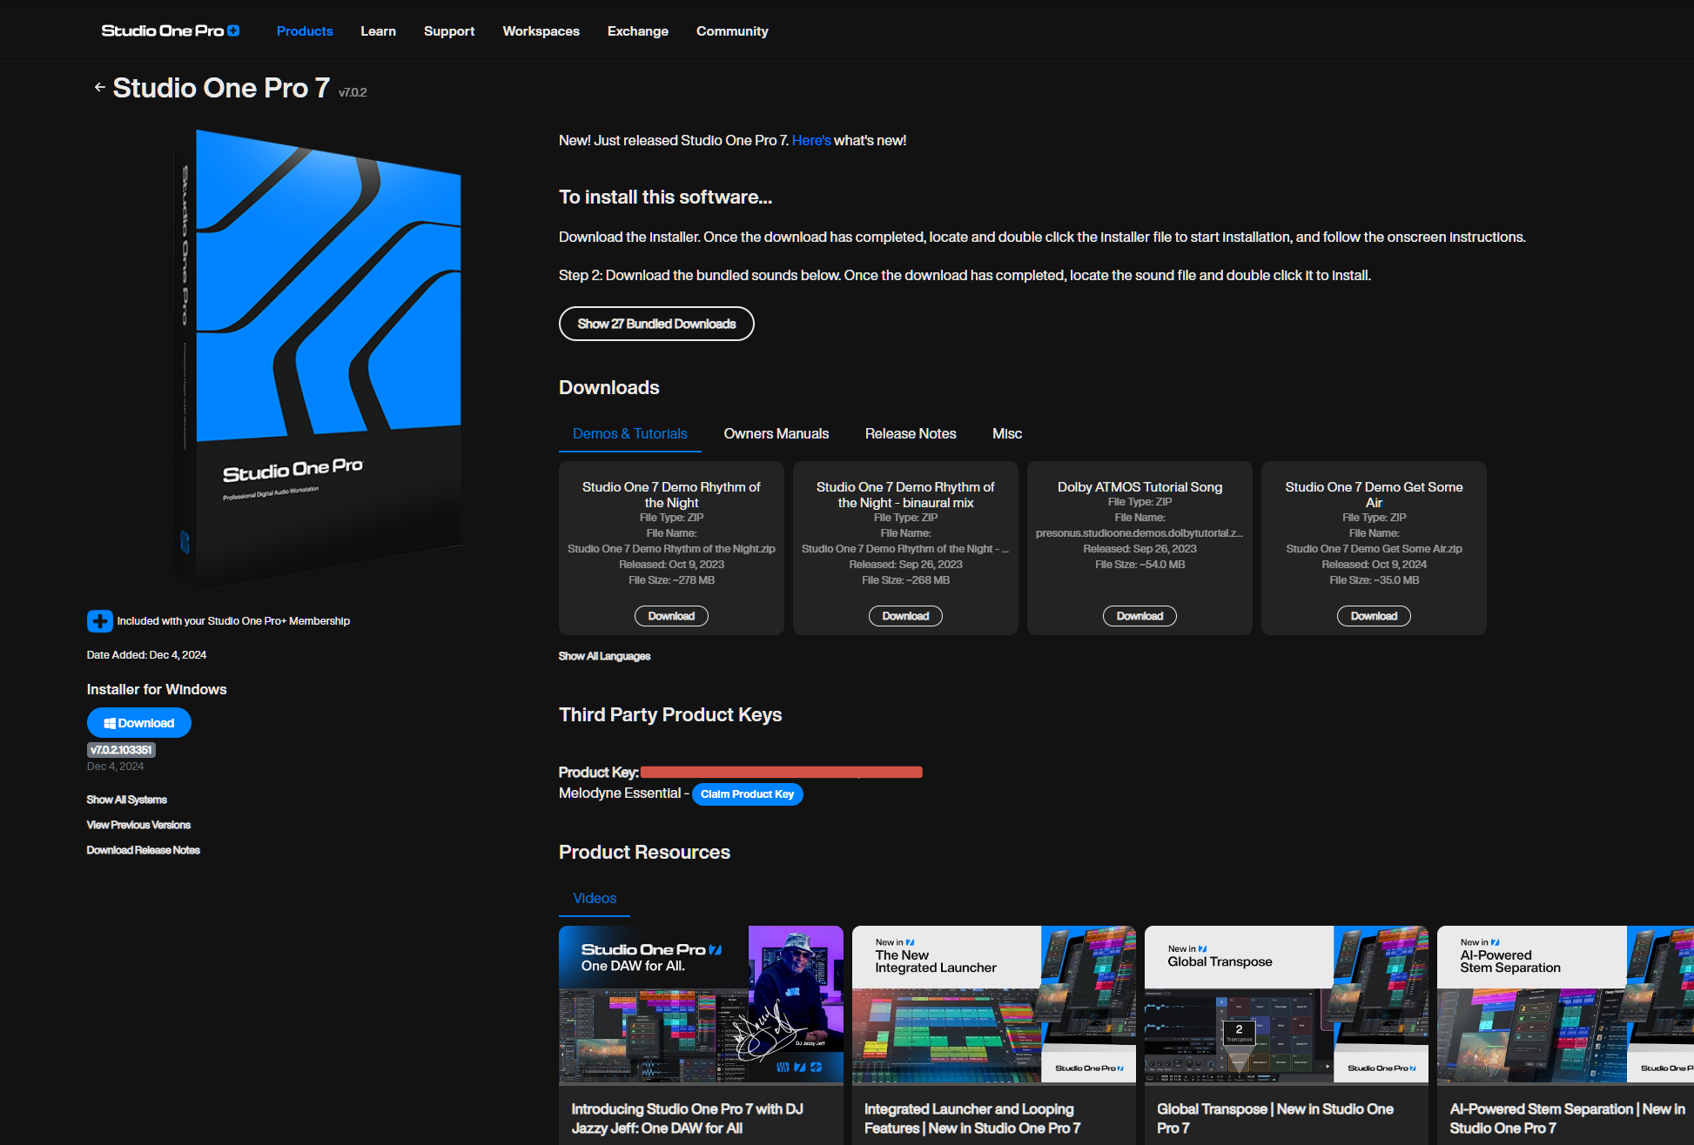1694x1145 pixels.
Task: Switch to the Release Notes tab
Action: click(911, 433)
